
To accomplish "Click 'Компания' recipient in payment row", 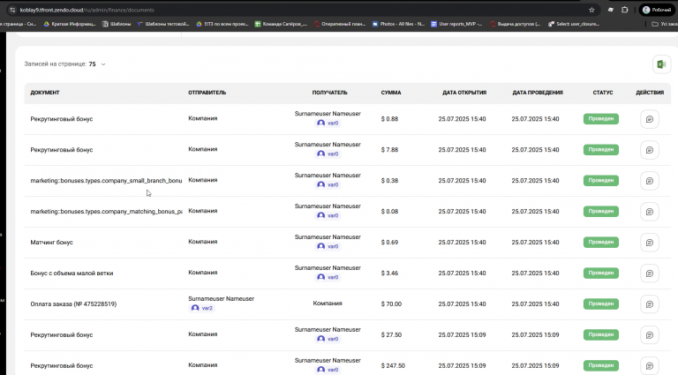I will click(x=328, y=304).
